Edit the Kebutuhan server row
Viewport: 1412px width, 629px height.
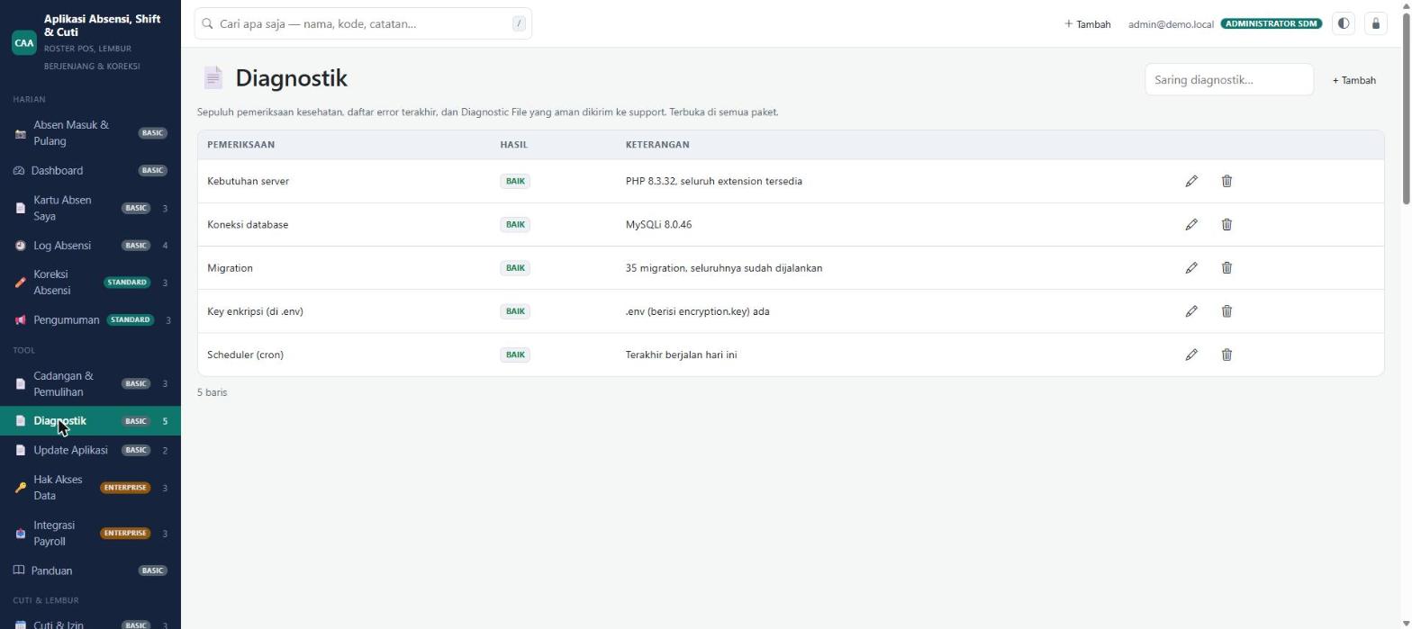click(x=1191, y=181)
